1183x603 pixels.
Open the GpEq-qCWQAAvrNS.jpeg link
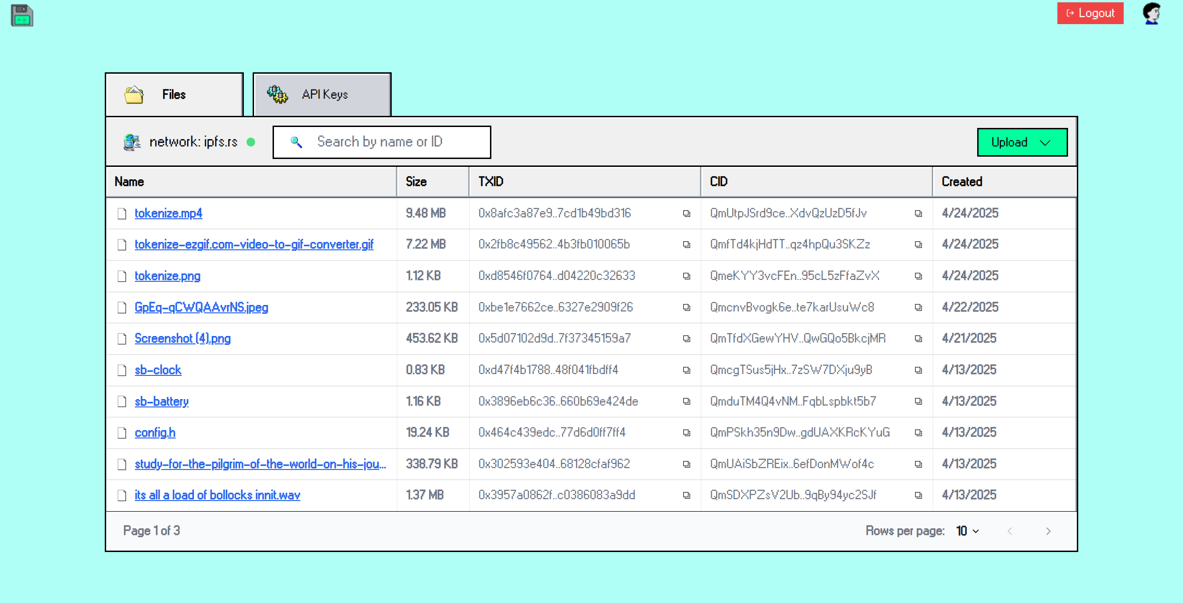click(x=201, y=307)
